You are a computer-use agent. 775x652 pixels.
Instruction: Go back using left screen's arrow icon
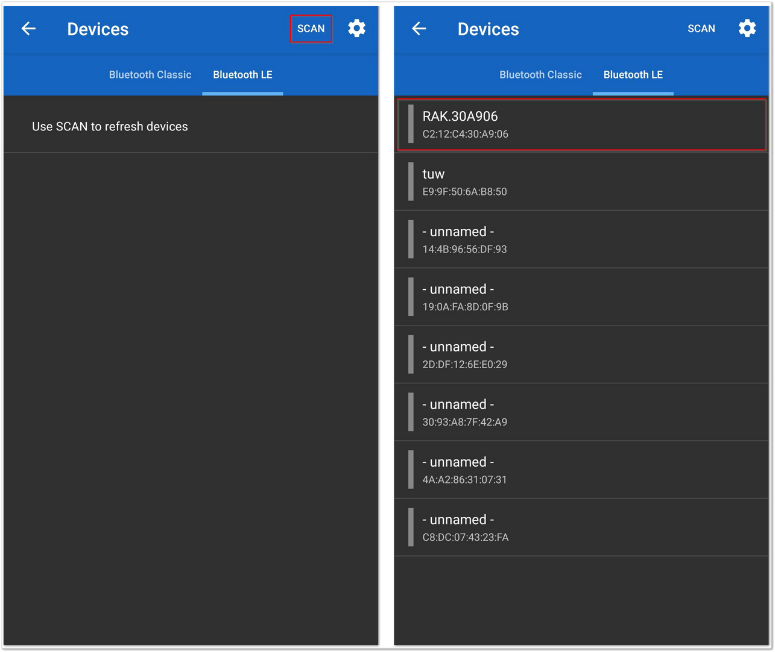click(x=28, y=28)
